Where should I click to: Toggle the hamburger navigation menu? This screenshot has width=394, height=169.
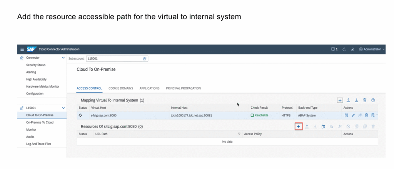pos(22,49)
